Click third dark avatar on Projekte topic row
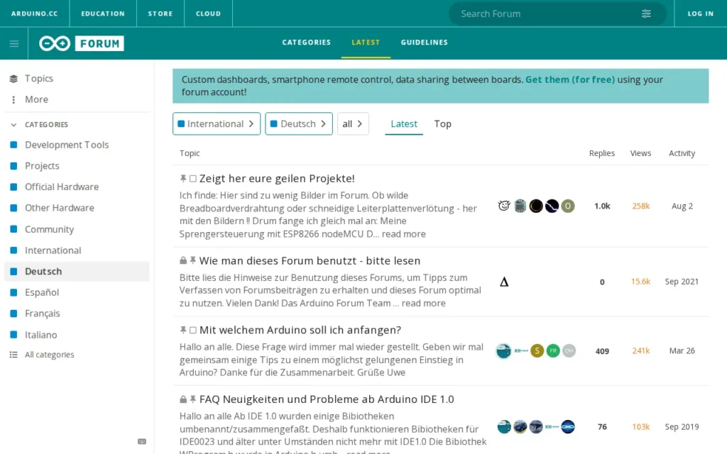 point(536,206)
